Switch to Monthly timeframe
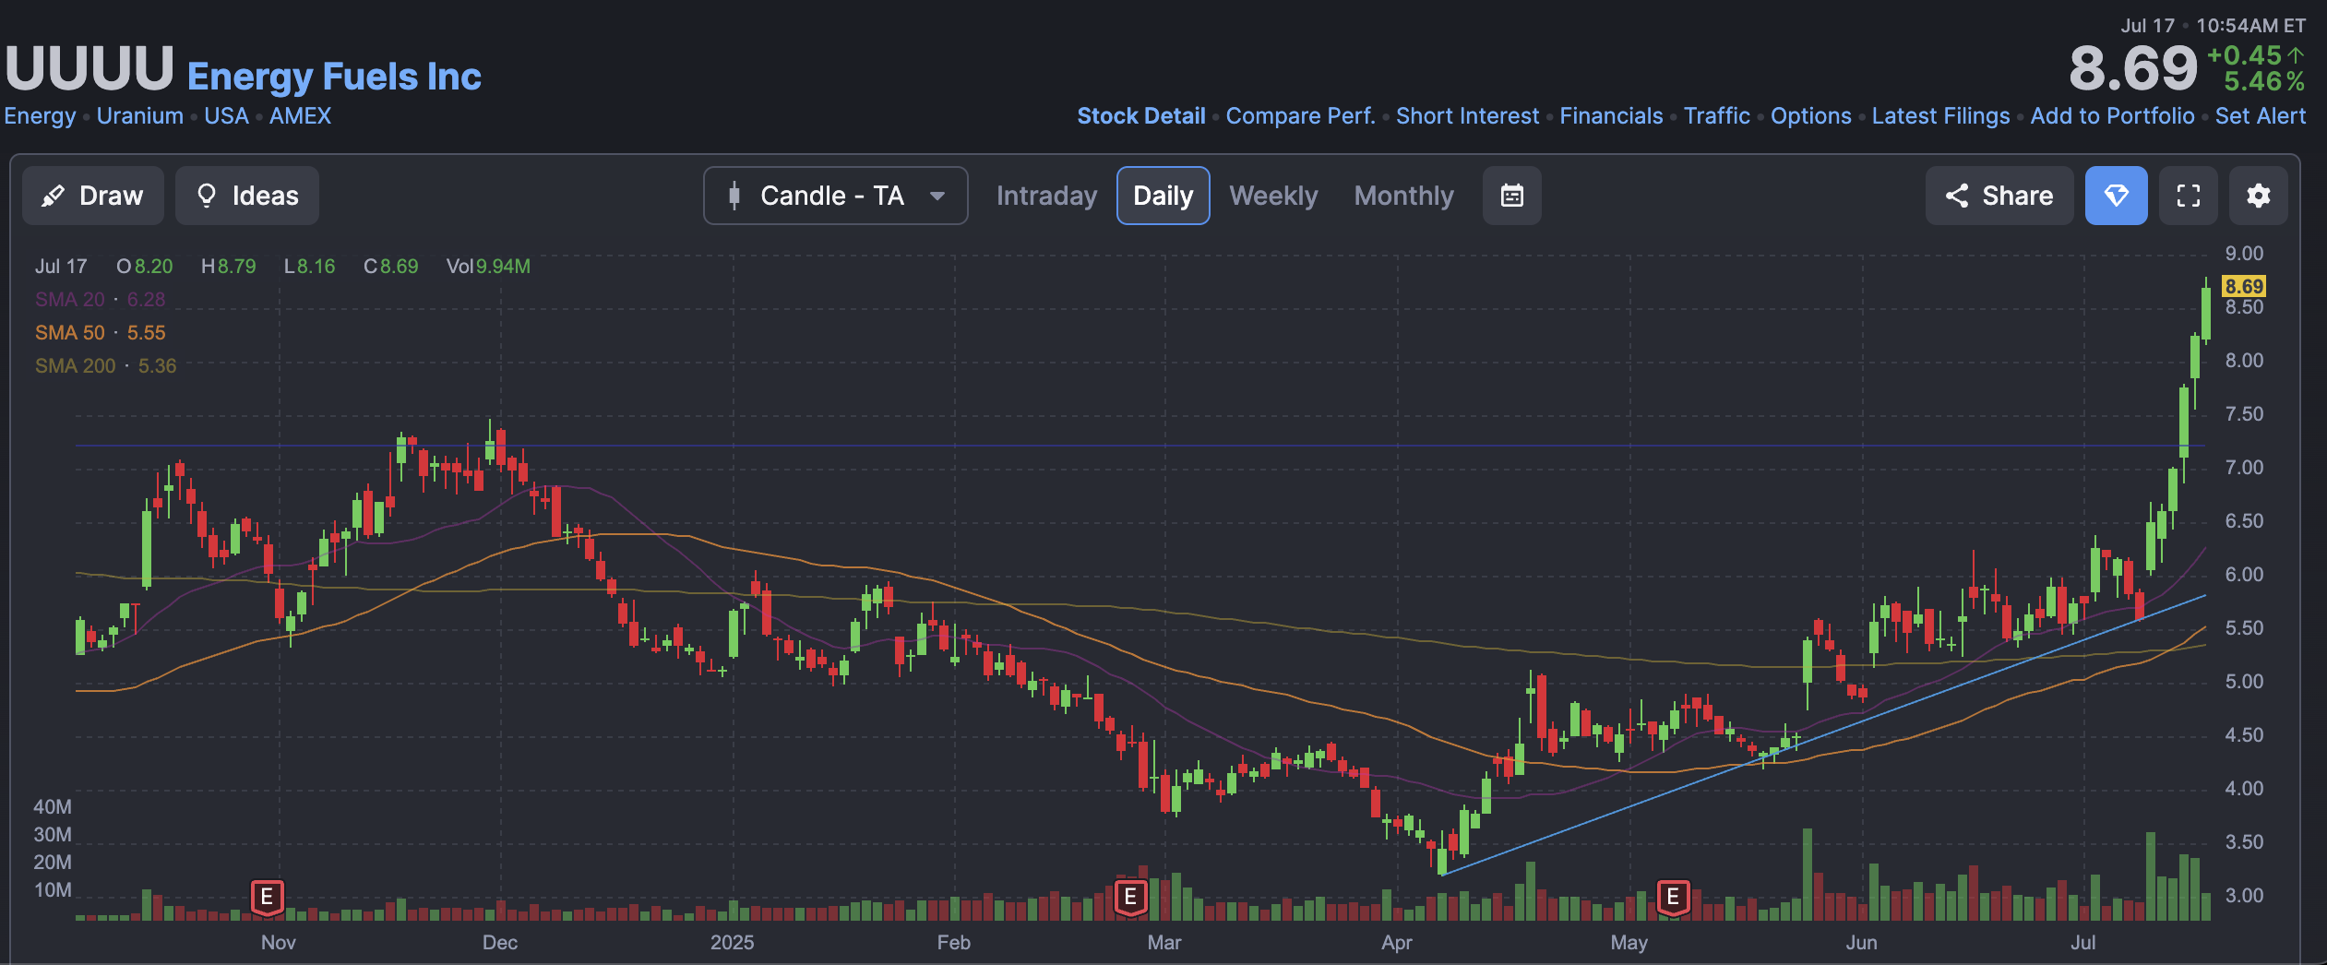 point(1403,196)
